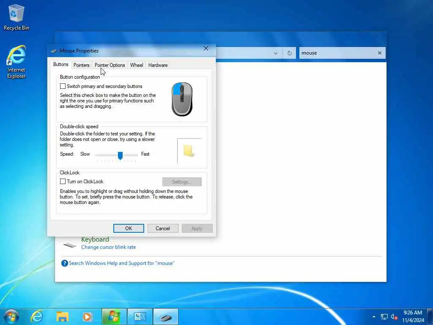Open the Hardware tab
This screenshot has height=325, width=433.
click(x=158, y=65)
